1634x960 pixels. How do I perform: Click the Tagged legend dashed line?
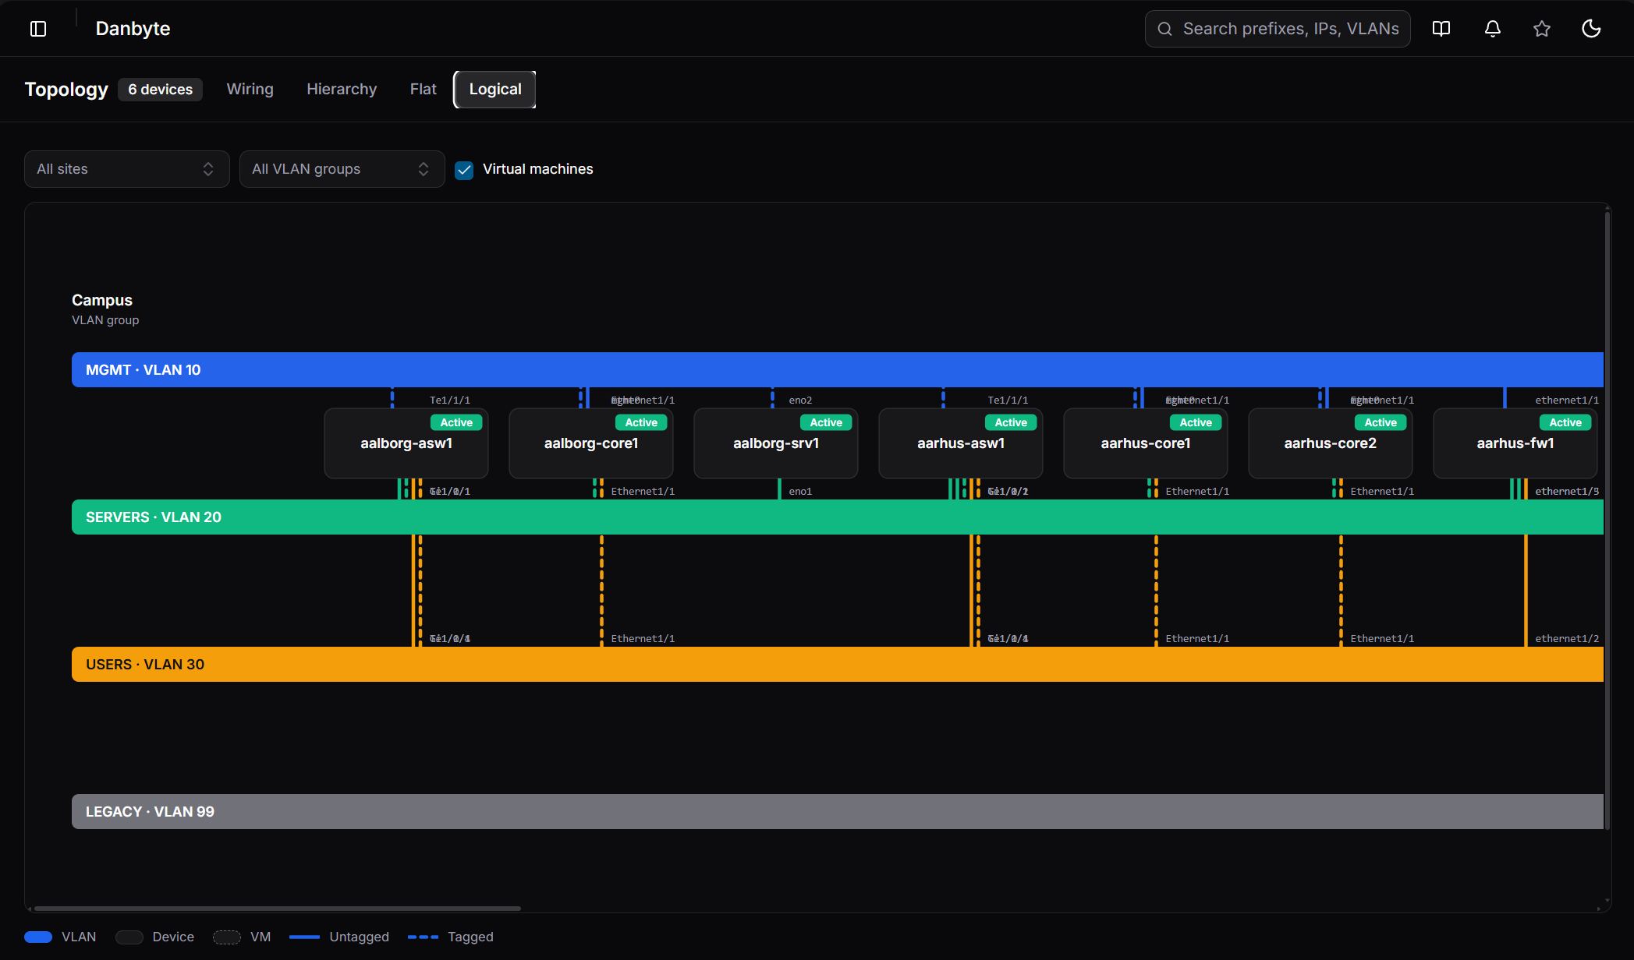(423, 937)
